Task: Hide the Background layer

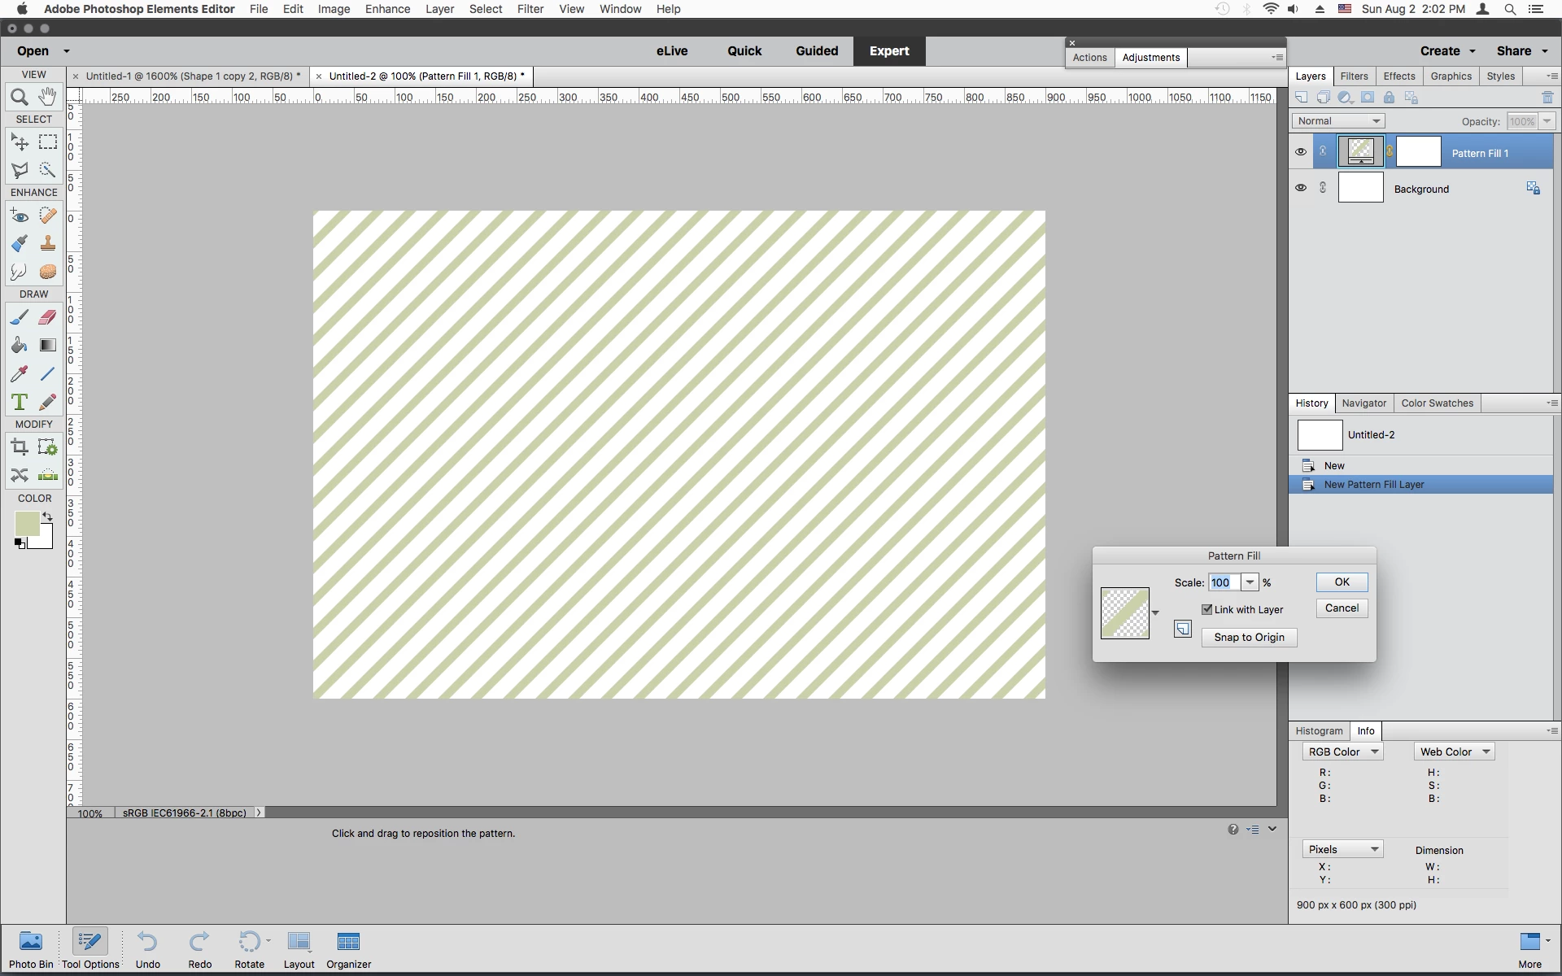Action: click(1301, 188)
